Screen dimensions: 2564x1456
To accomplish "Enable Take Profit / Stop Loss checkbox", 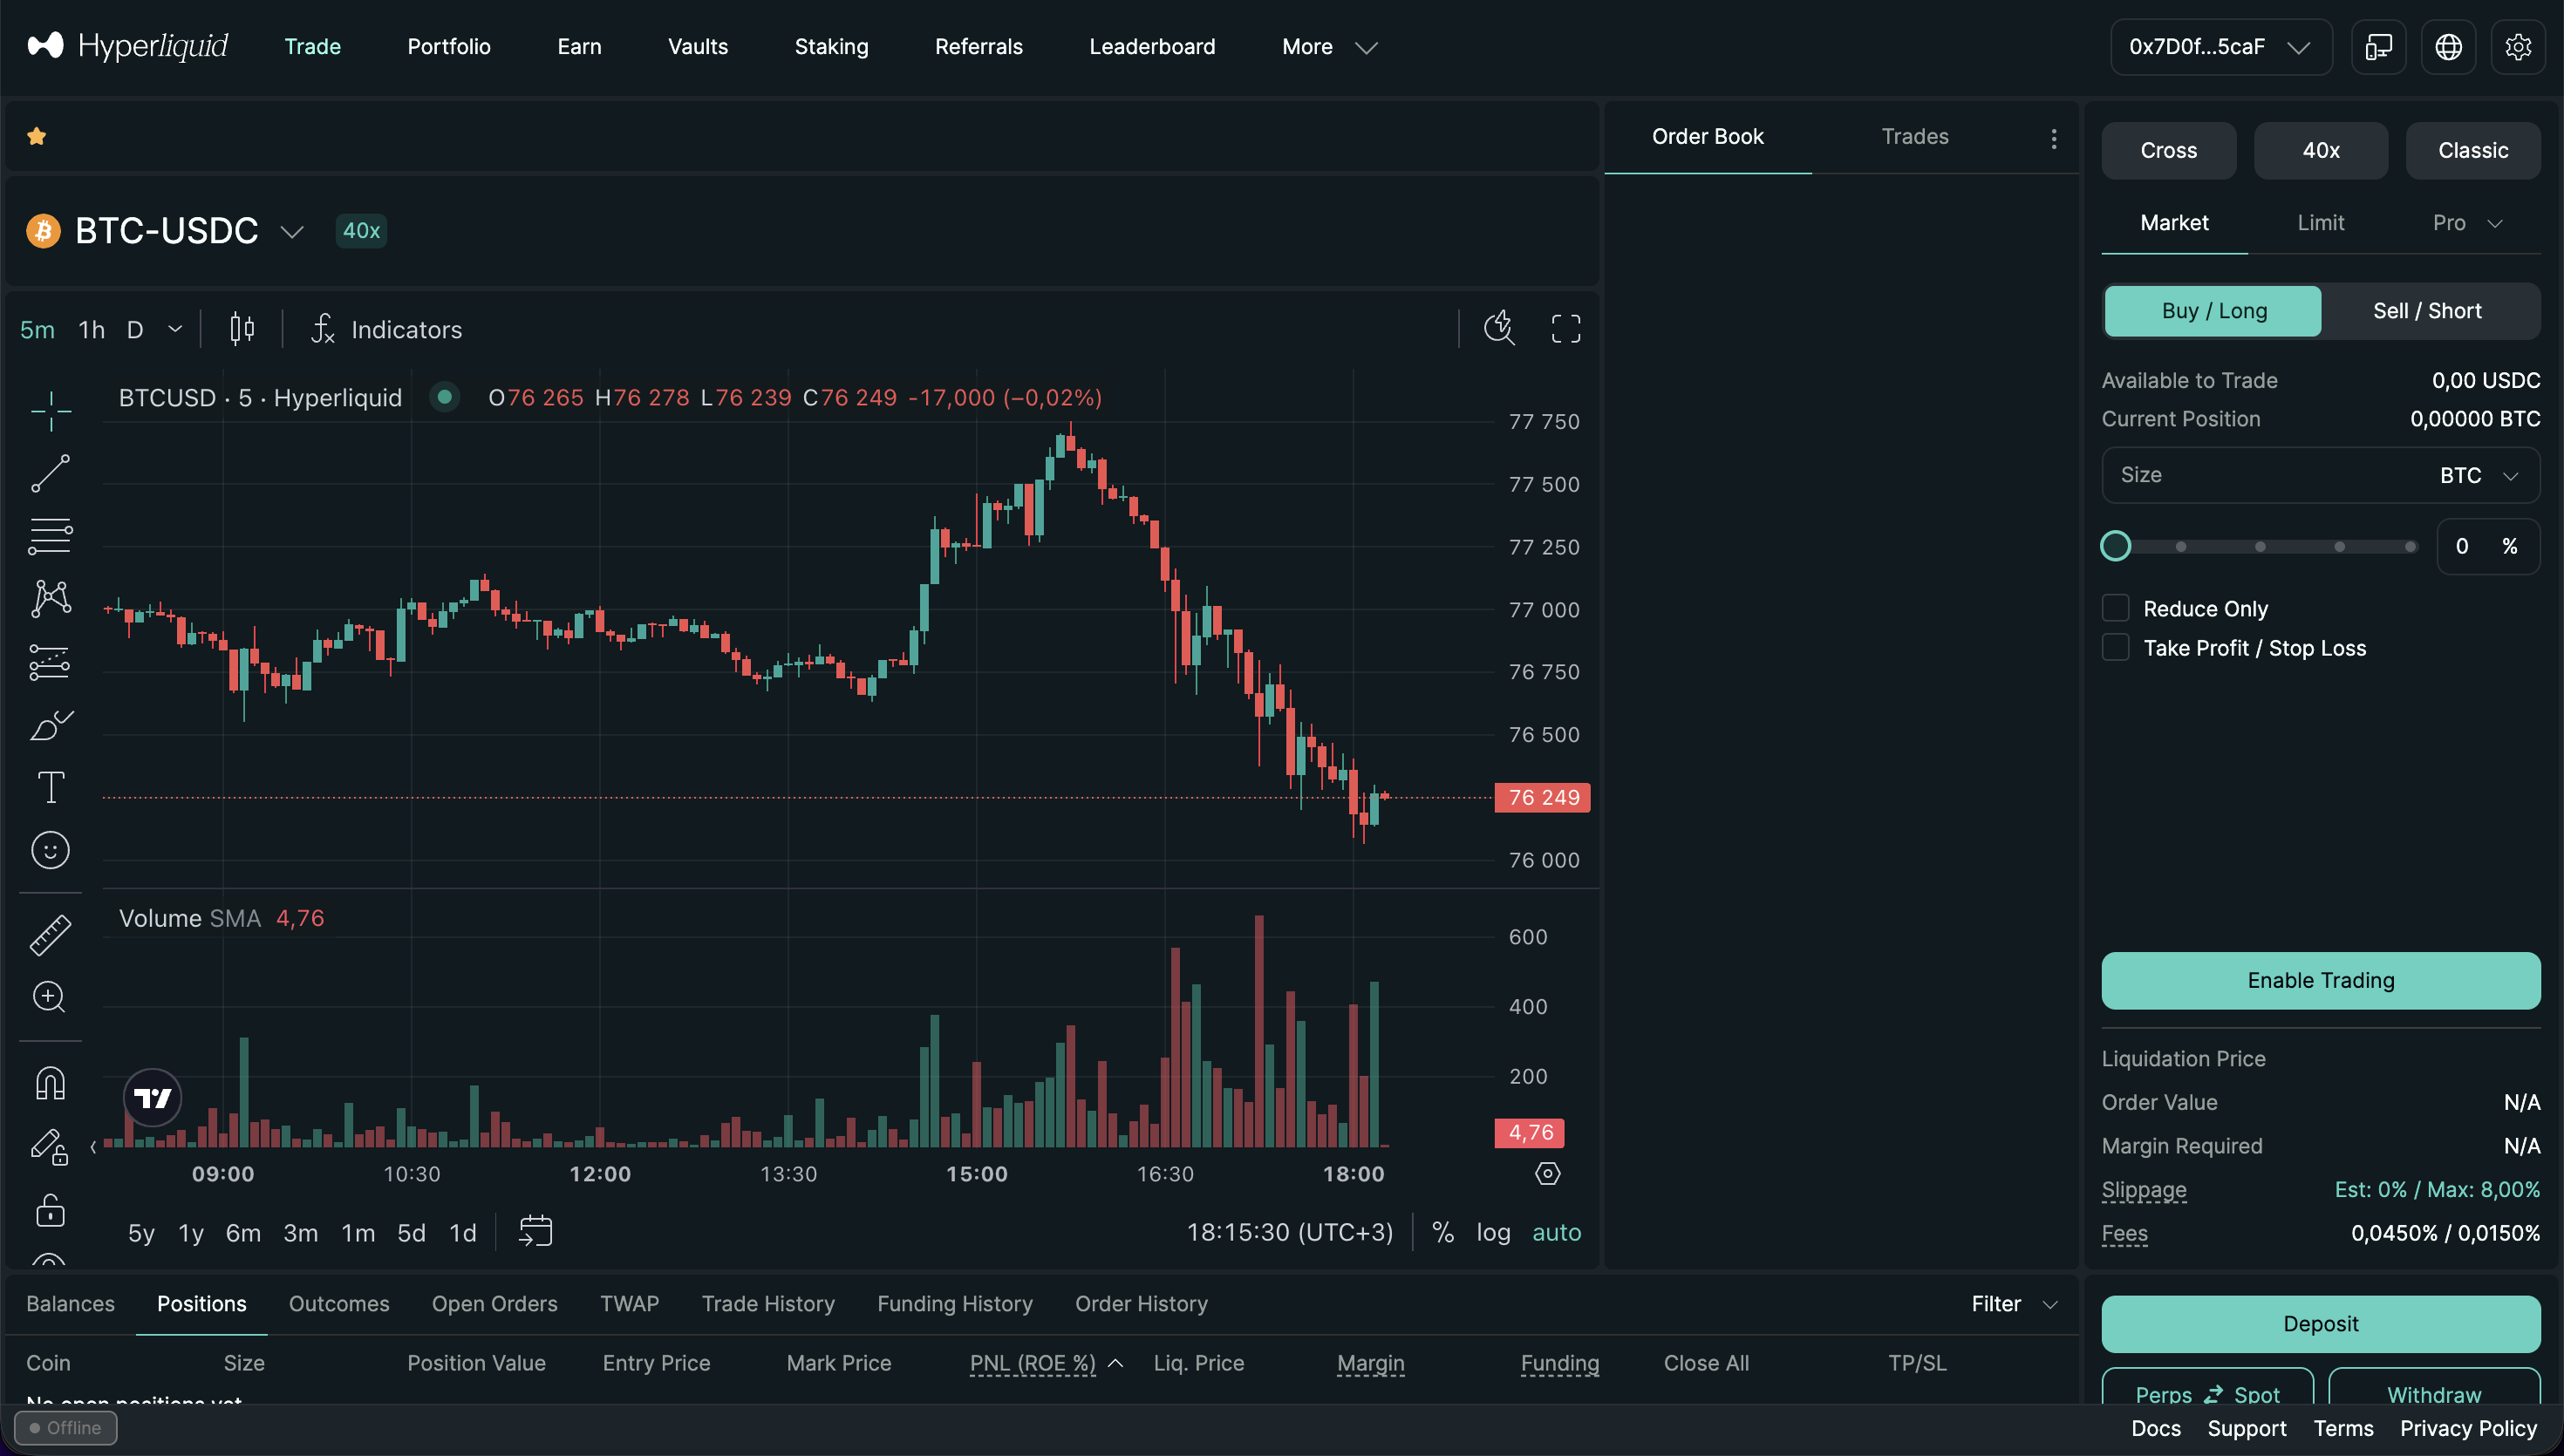I will (x=2115, y=647).
